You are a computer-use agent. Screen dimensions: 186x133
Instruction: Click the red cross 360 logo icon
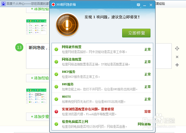tap(53, 5)
